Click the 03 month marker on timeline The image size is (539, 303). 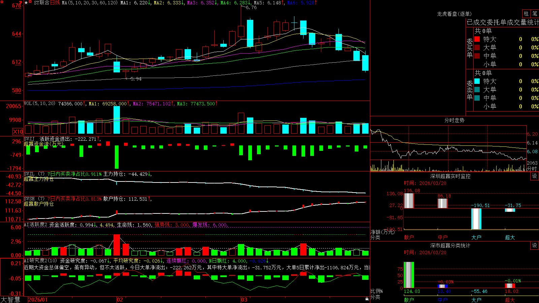pyautogui.click(x=244, y=300)
